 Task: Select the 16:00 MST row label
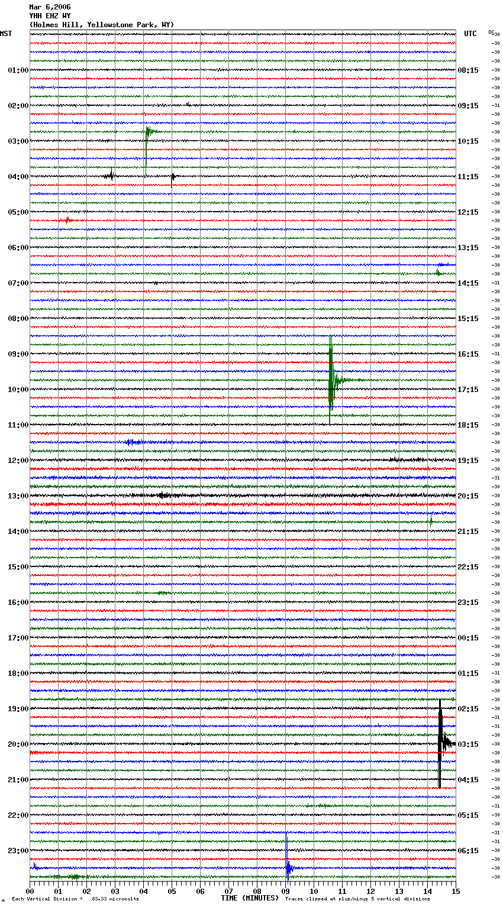(18, 602)
